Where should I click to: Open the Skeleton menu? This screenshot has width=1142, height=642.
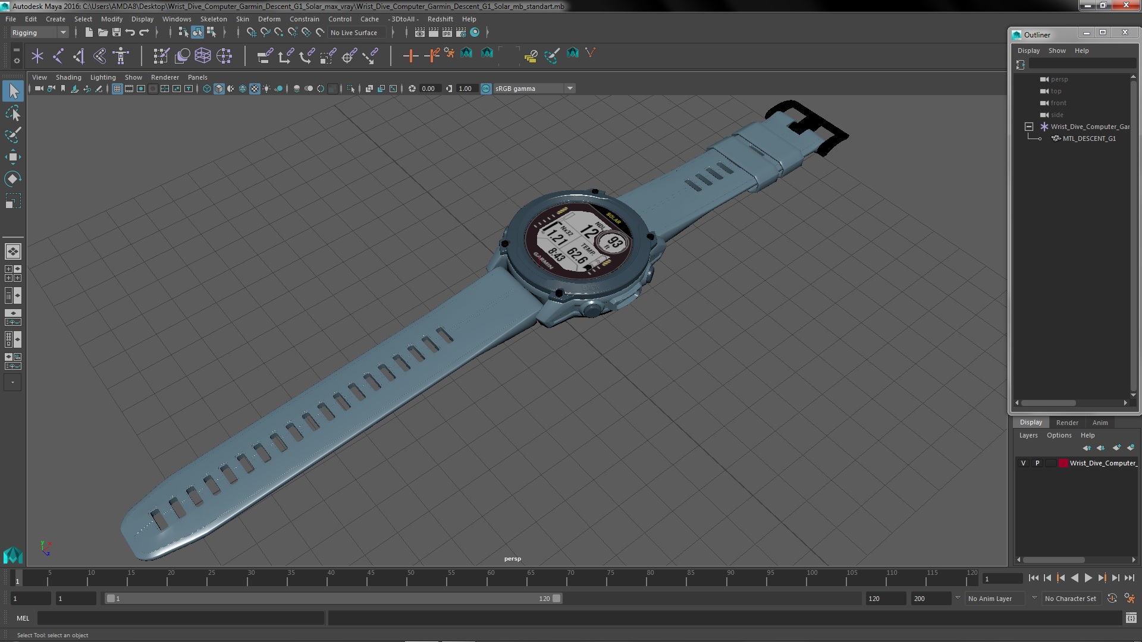(x=214, y=19)
